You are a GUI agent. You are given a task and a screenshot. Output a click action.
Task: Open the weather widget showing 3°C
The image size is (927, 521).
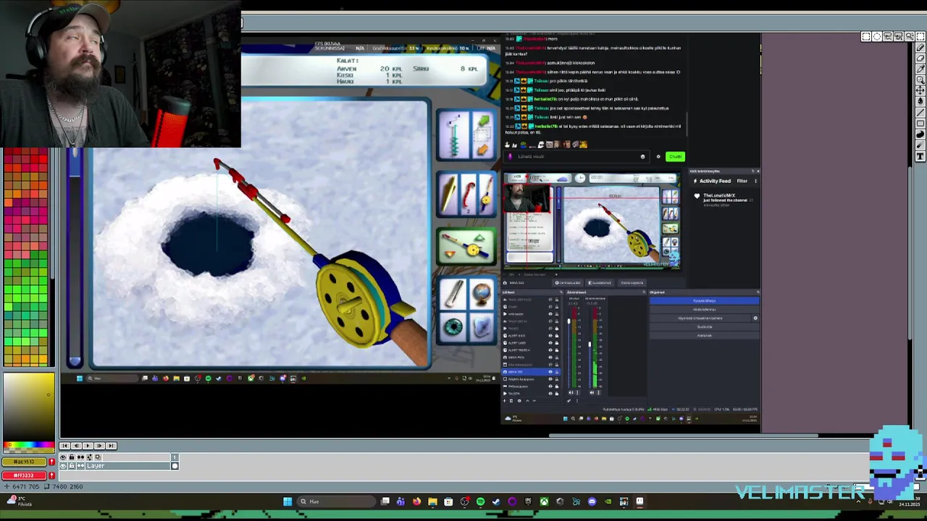[18, 501]
